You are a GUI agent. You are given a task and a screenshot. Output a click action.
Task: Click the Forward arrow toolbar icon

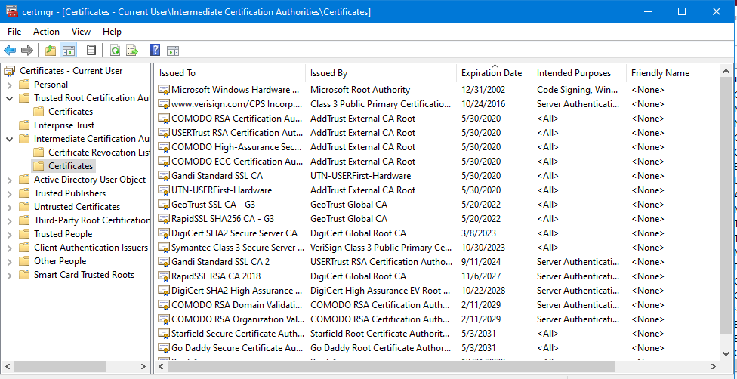26,50
